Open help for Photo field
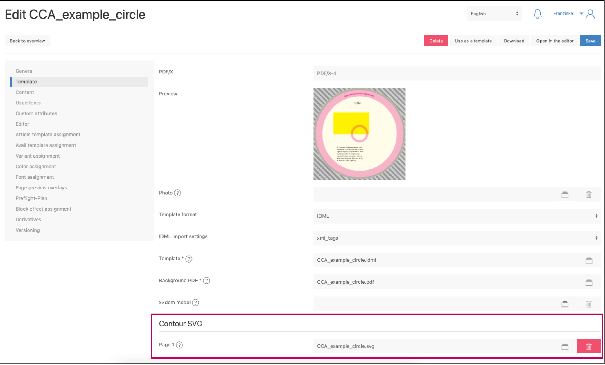This screenshot has height=365, width=605. 177,193
